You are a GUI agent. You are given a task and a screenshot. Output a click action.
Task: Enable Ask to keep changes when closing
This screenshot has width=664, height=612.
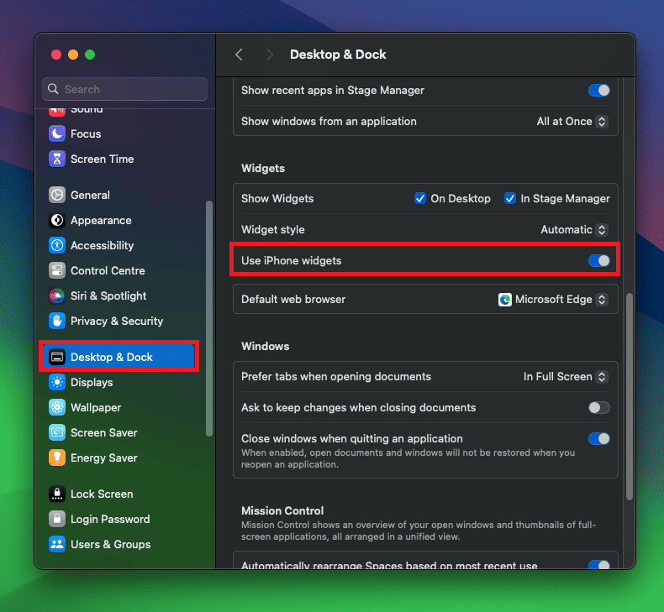(x=598, y=408)
